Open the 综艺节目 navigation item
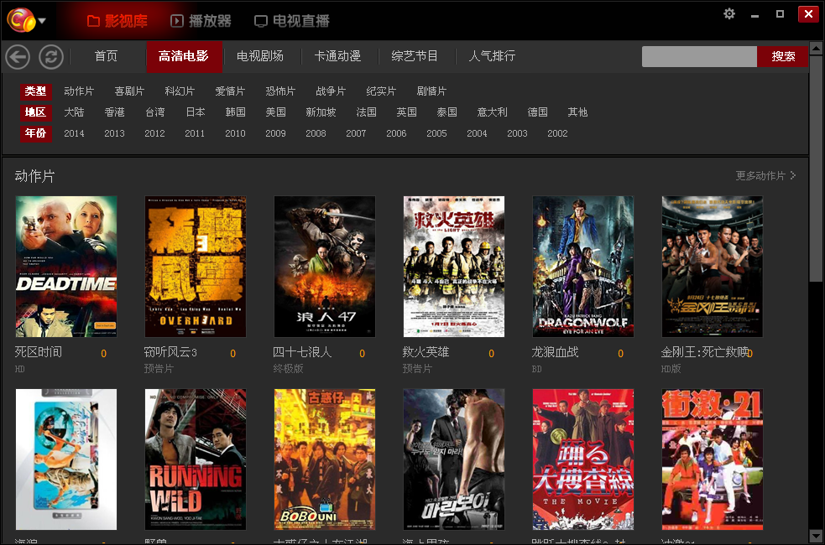This screenshot has width=825, height=545. 415,55
